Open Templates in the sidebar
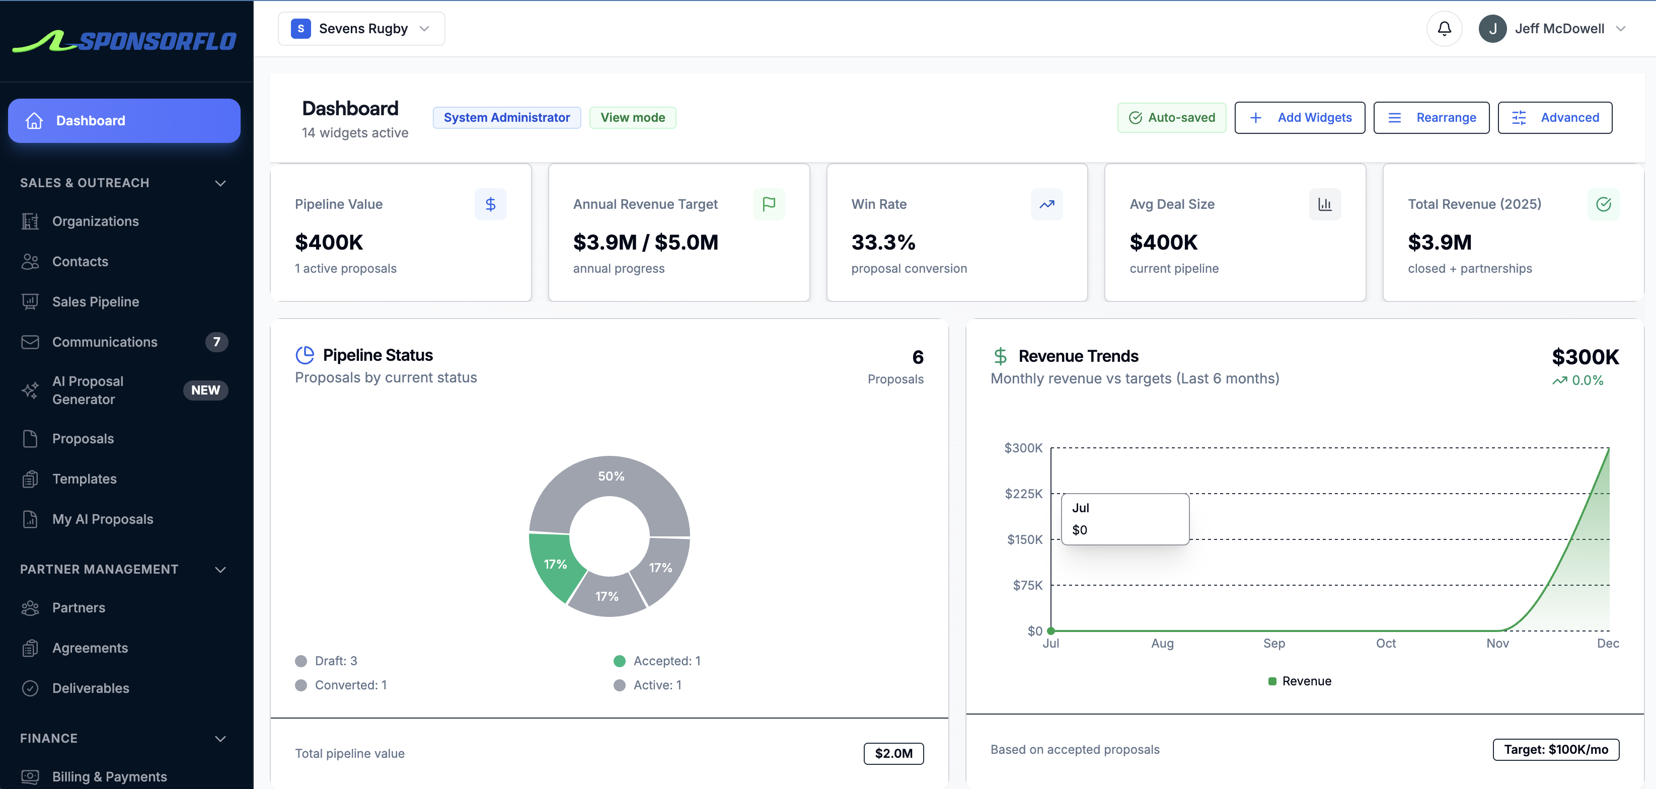 point(84,479)
